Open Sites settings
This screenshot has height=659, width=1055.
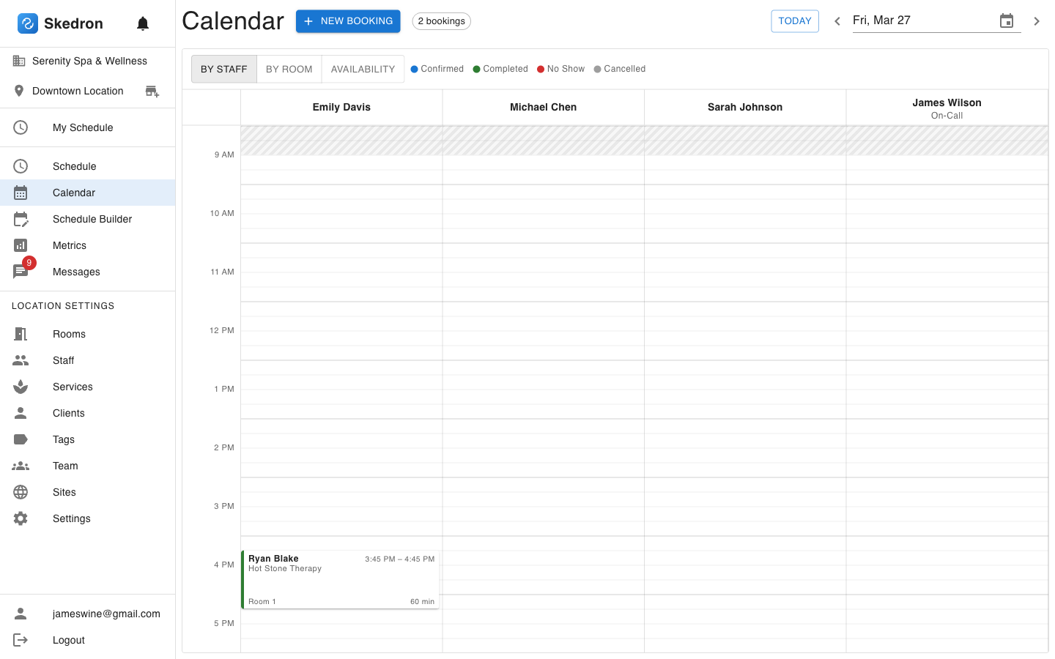pyautogui.click(x=87, y=492)
